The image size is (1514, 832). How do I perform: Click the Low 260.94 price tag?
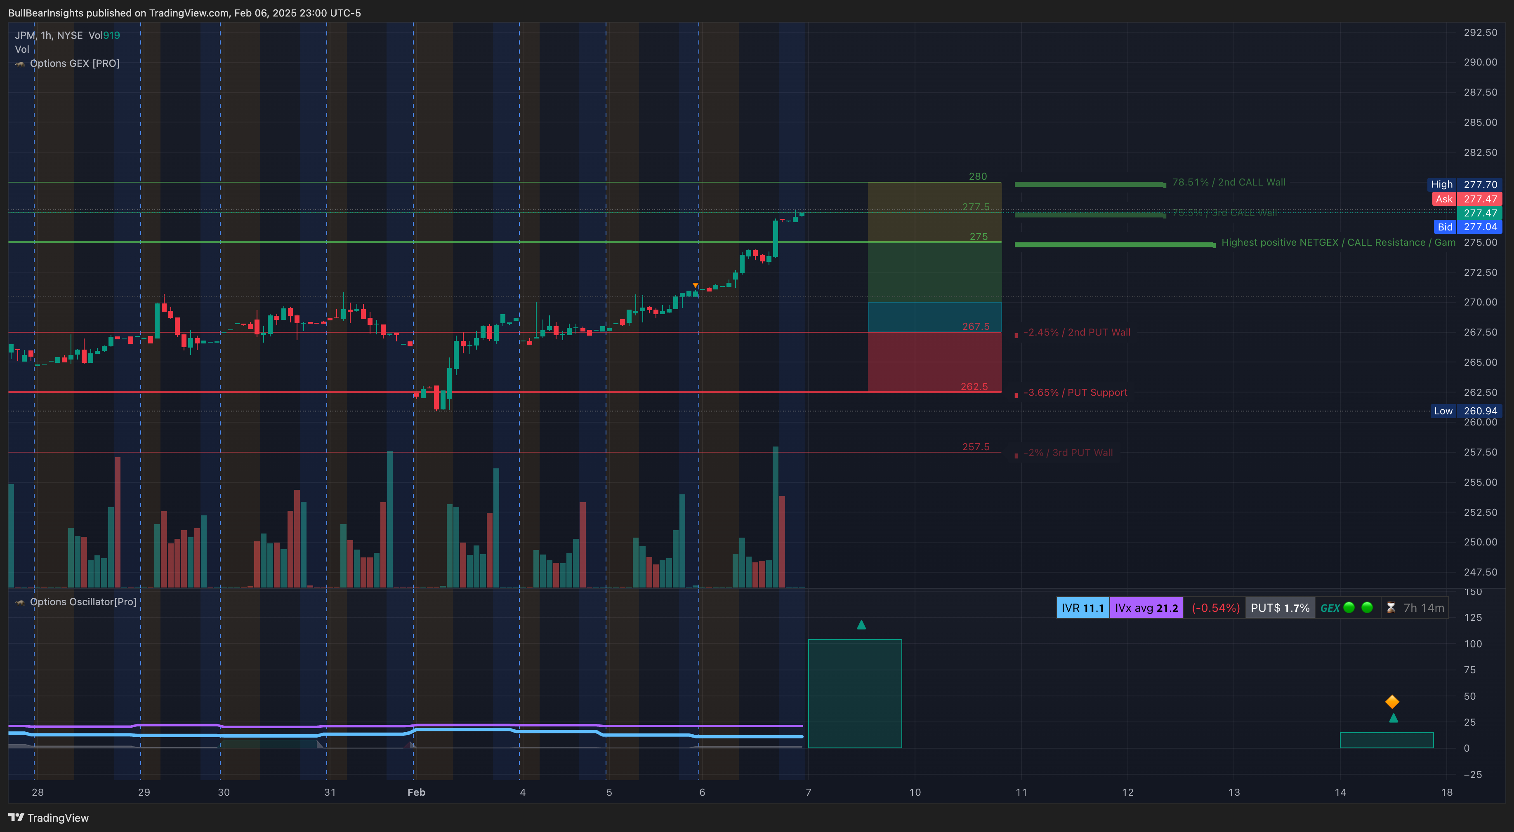(x=1466, y=411)
